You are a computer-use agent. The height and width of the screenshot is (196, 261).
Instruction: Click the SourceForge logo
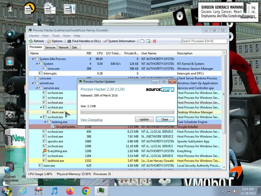coord(160,89)
